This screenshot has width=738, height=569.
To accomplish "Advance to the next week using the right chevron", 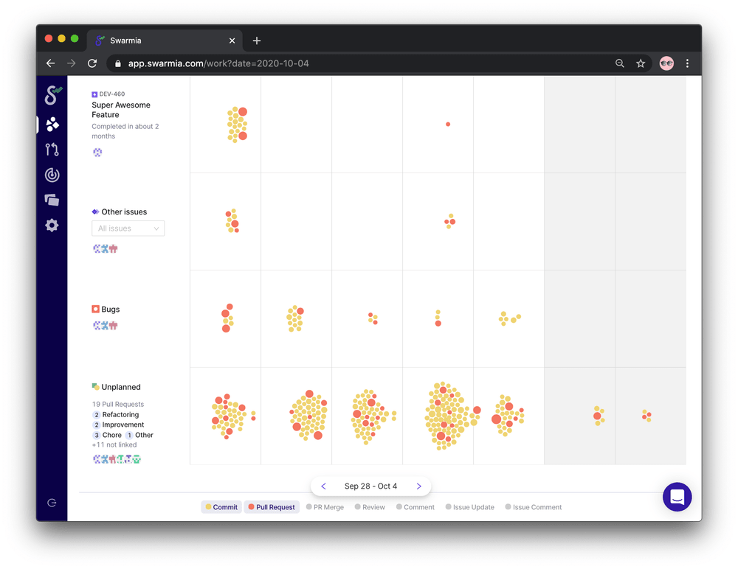I will 418,486.
